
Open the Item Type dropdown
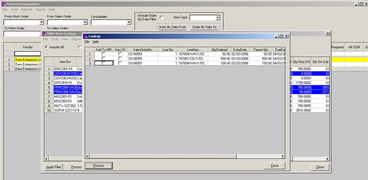pos(217,18)
